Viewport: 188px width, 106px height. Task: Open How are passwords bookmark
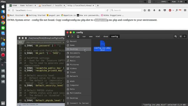click(x=88, y=15)
